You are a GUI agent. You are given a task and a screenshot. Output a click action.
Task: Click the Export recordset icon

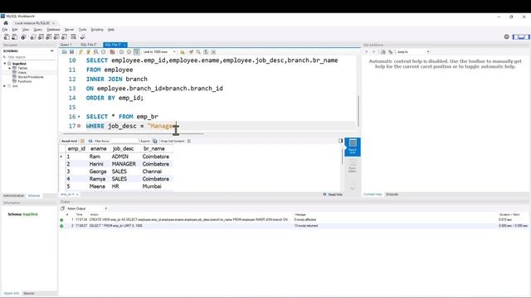click(155, 141)
